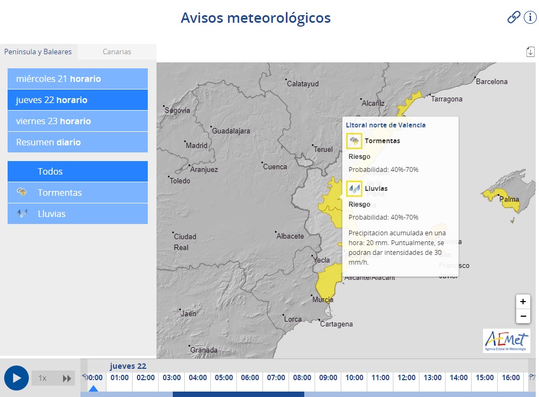Click the AEMet logo

[x=506, y=341]
